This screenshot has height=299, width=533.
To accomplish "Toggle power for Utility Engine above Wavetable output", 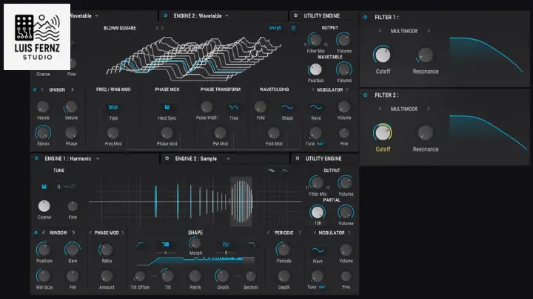I will click(x=295, y=16).
